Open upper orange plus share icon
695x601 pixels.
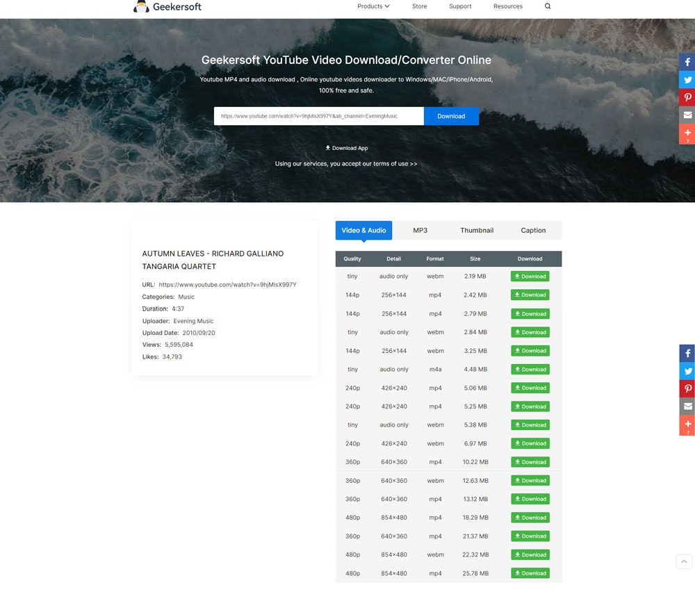click(x=687, y=134)
